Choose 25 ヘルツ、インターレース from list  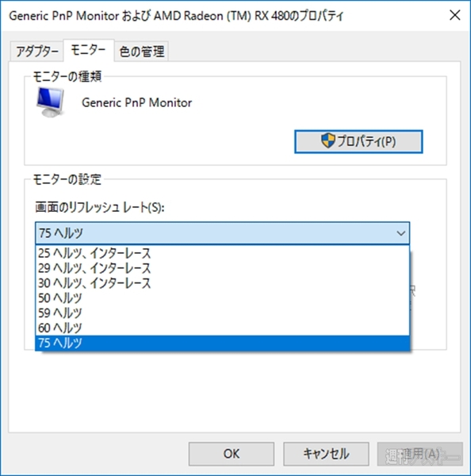(223, 253)
